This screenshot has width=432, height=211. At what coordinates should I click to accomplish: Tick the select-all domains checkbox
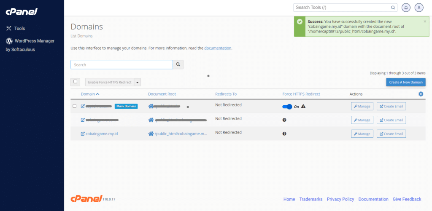click(75, 82)
